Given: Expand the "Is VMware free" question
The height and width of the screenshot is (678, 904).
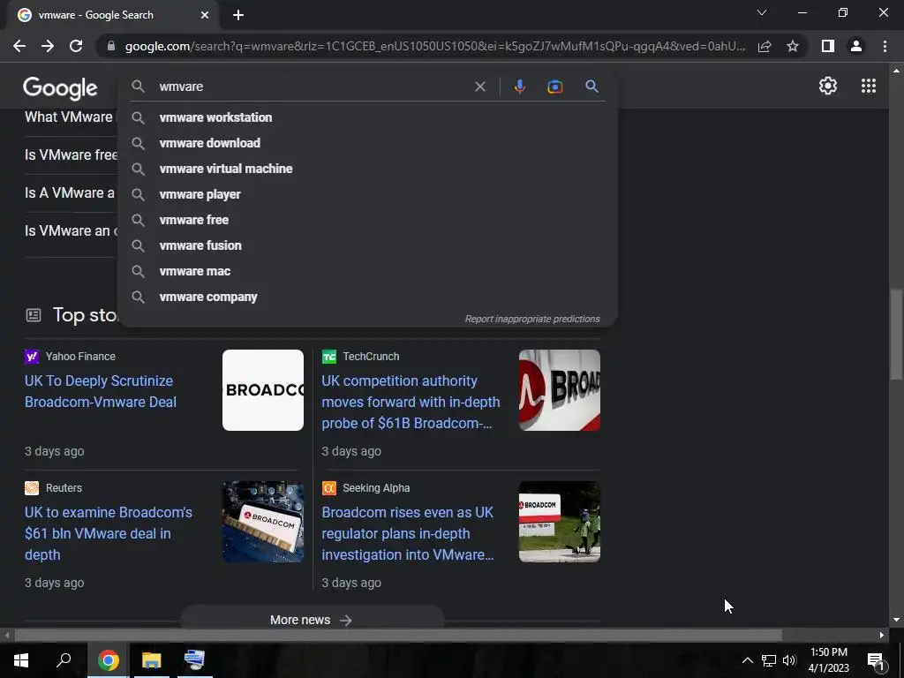Looking at the screenshot, I should point(71,154).
